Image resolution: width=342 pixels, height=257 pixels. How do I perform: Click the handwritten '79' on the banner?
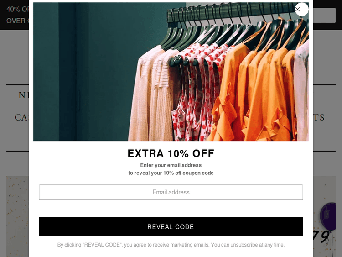click(321, 237)
